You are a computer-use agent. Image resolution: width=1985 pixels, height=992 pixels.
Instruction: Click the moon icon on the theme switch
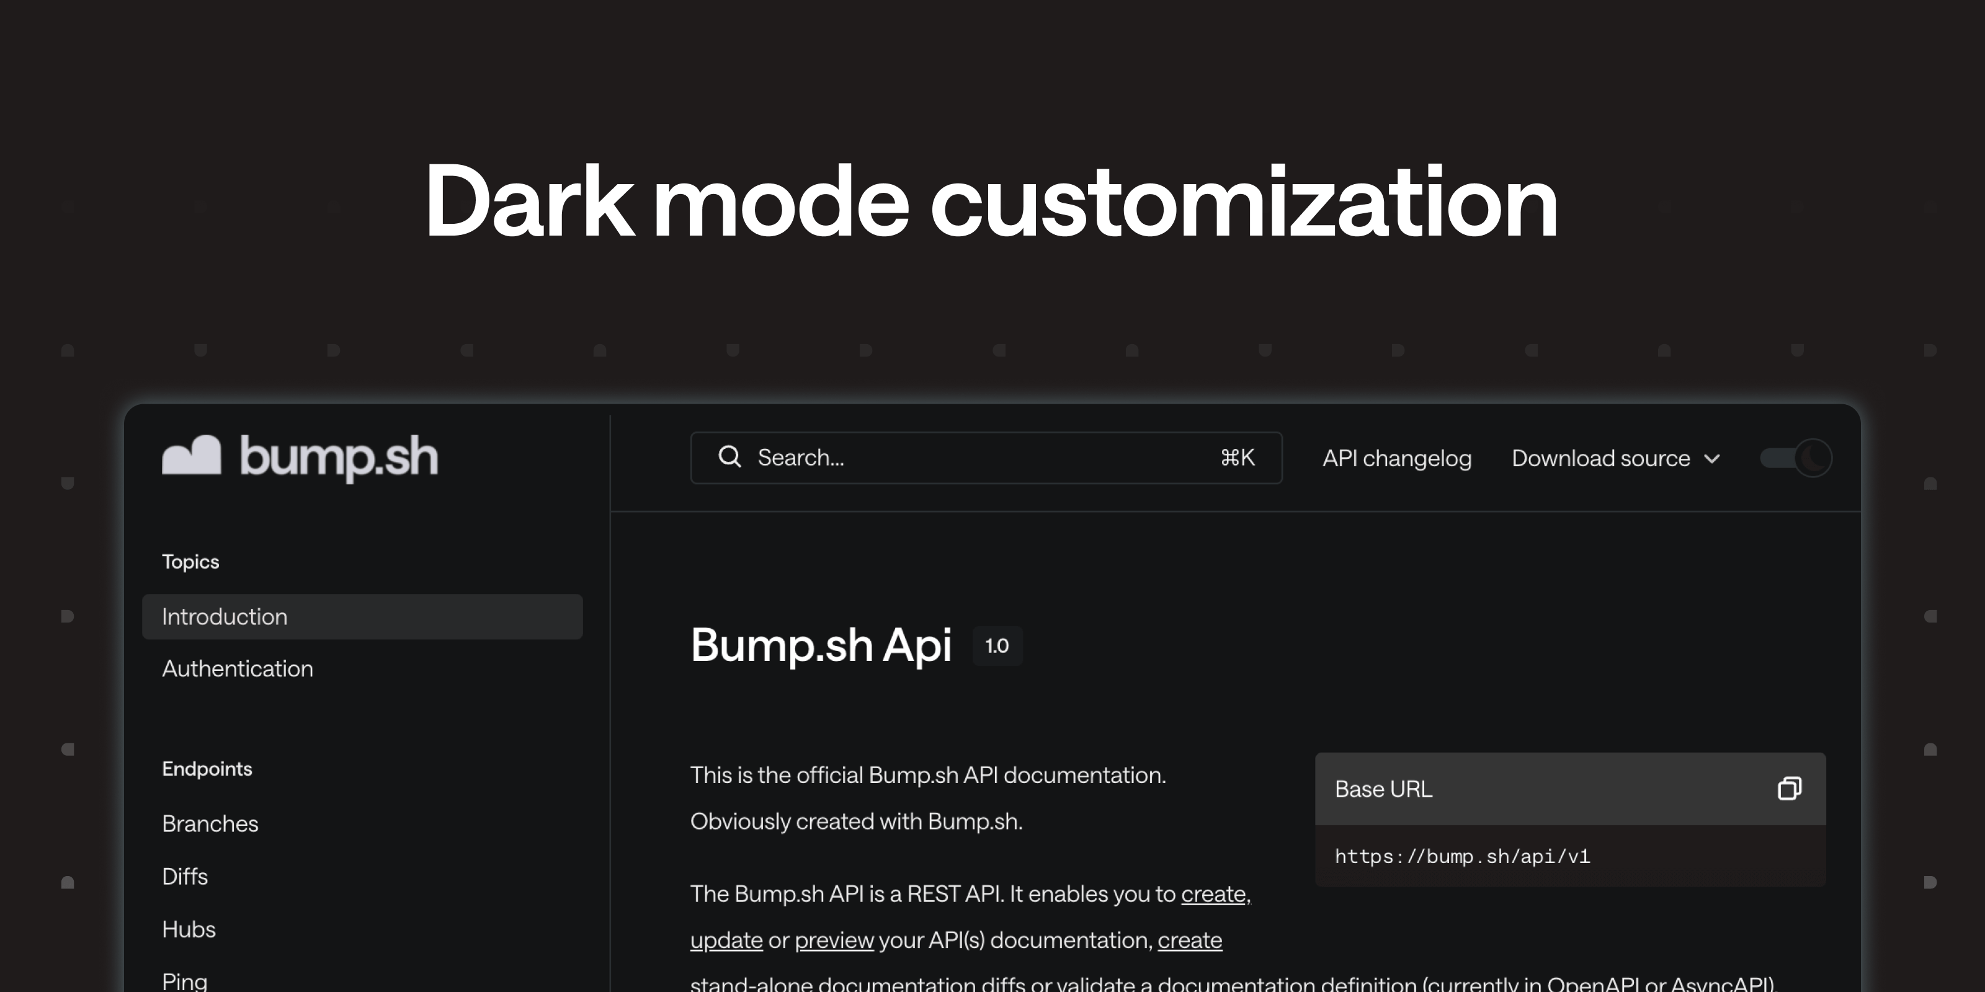(1814, 457)
